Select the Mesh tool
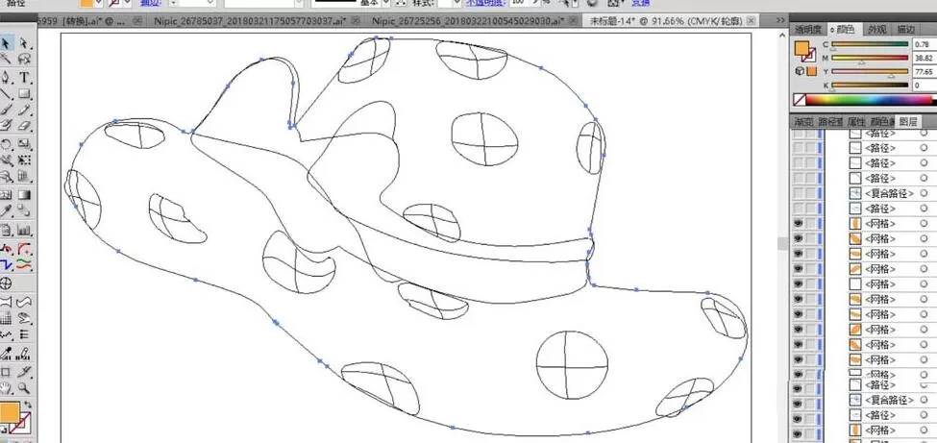The width and height of the screenshot is (937, 443). coord(6,195)
